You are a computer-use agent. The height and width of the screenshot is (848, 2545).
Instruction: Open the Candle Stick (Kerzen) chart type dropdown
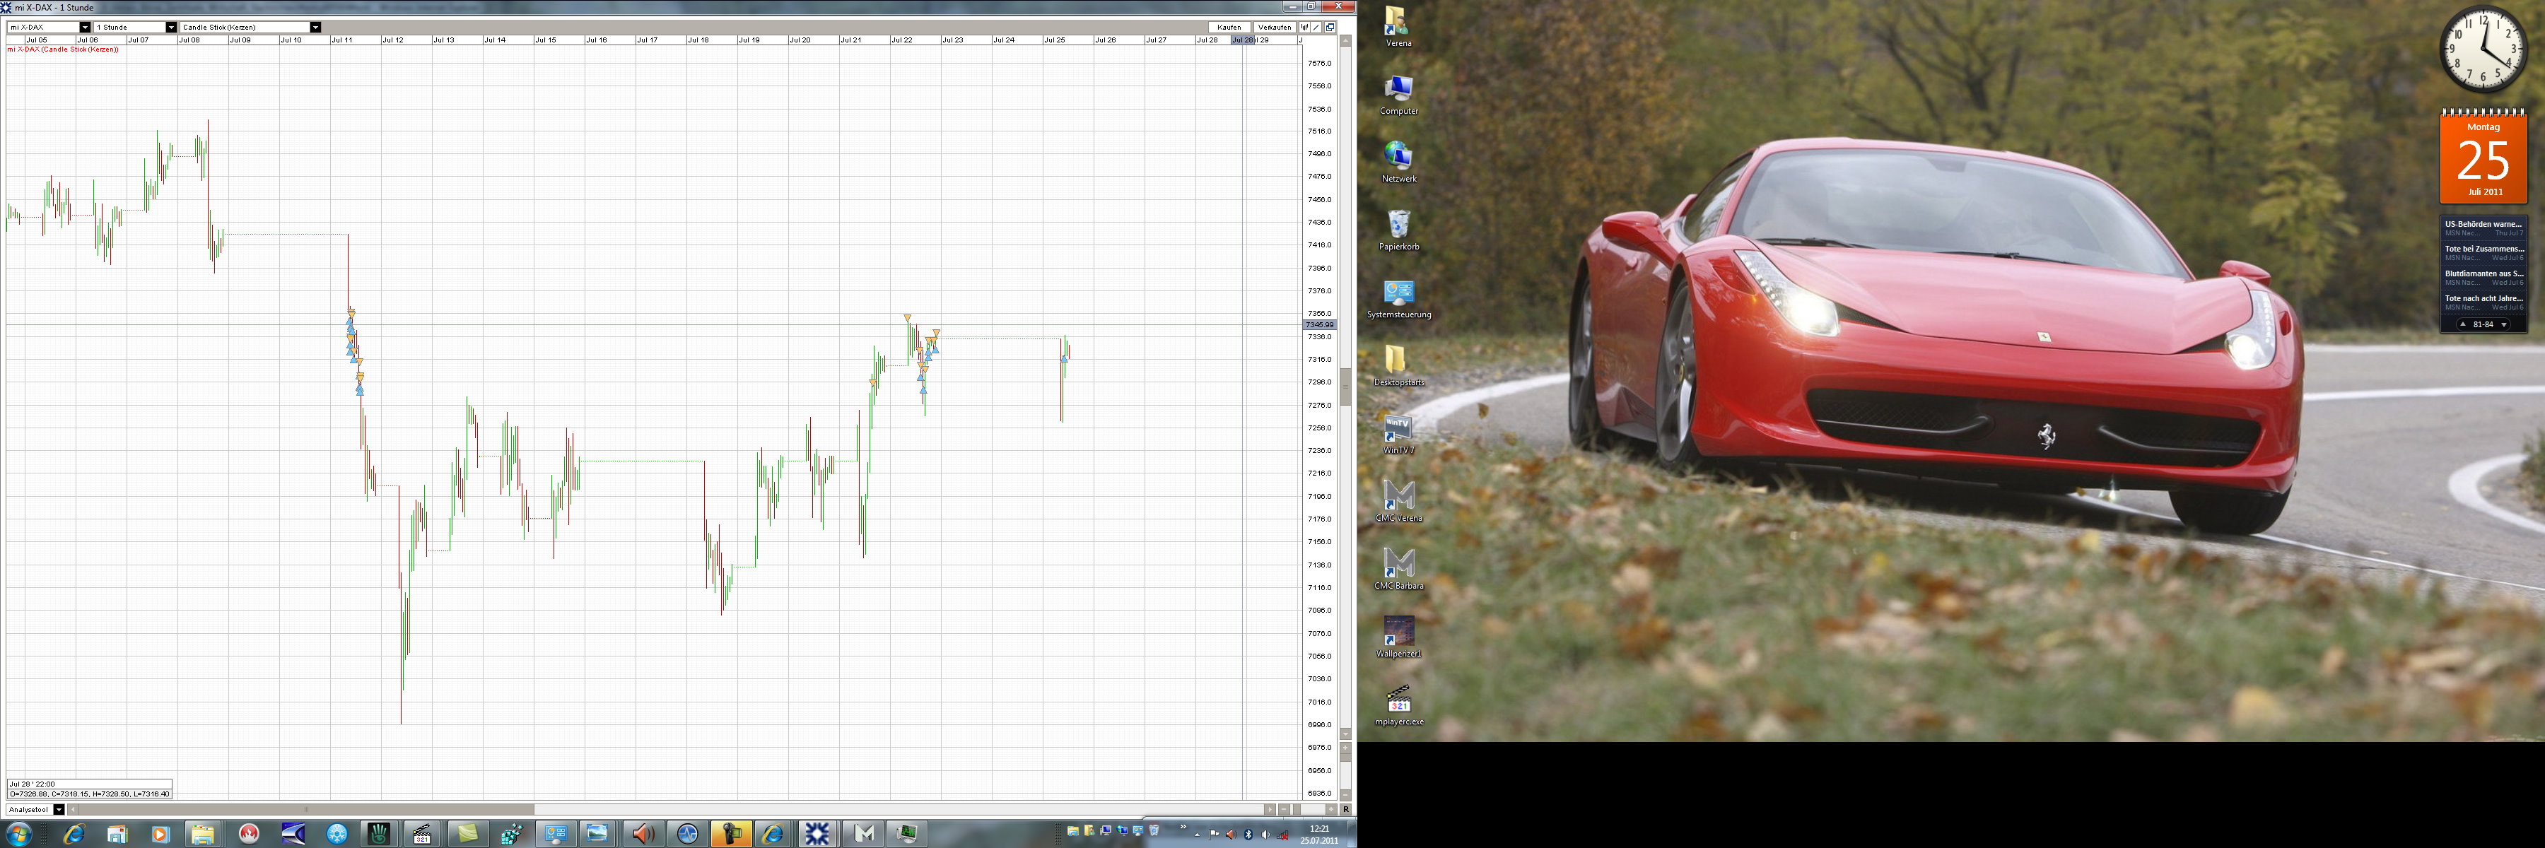pos(315,28)
